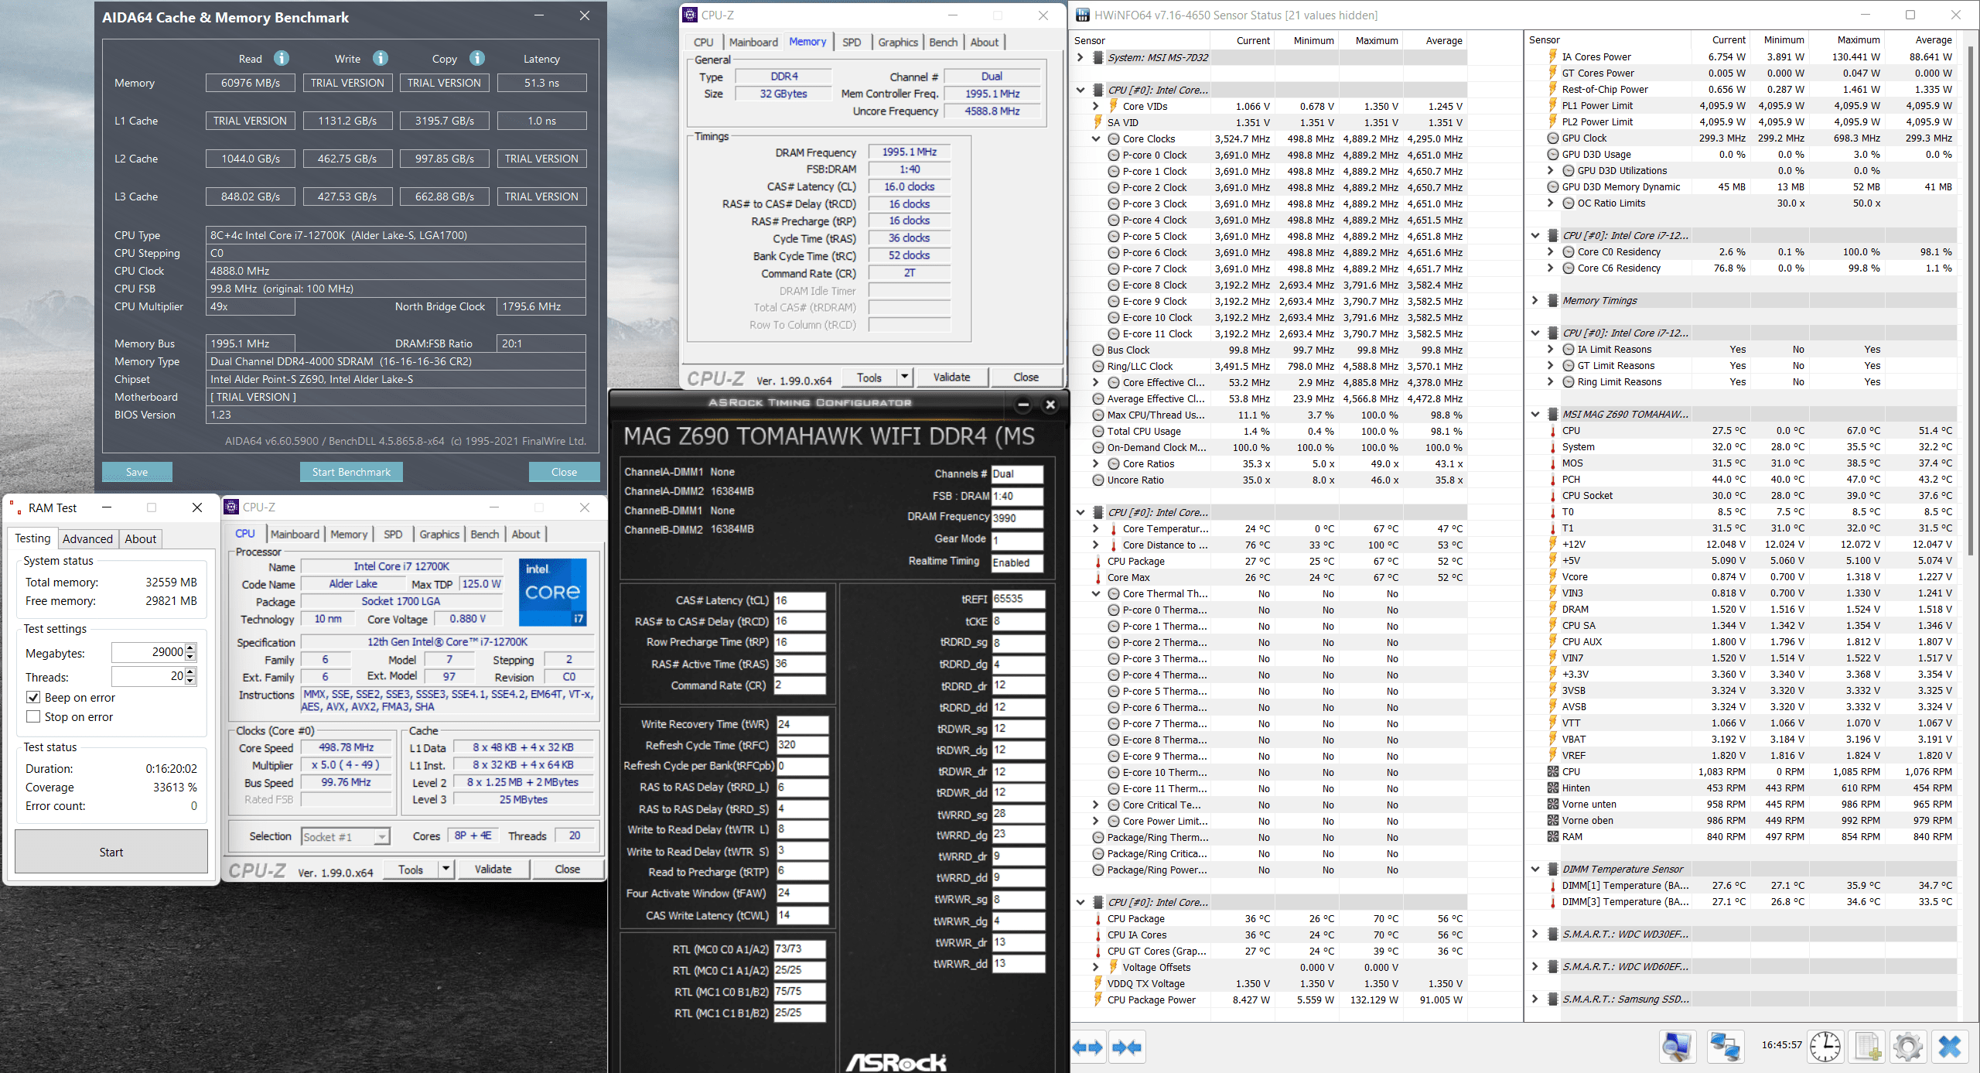The width and height of the screenshot is (1980, 1073).
Task: Expand System: MSI MS-7D32 group
Action: pyautogui.click(x=1080, y=57)
